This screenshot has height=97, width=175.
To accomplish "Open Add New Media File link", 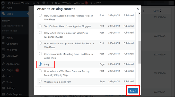I will [12, 26].
